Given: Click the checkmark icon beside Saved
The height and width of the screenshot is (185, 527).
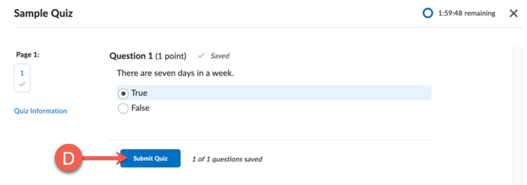Looking at the screenshot, I should [201, 56].
